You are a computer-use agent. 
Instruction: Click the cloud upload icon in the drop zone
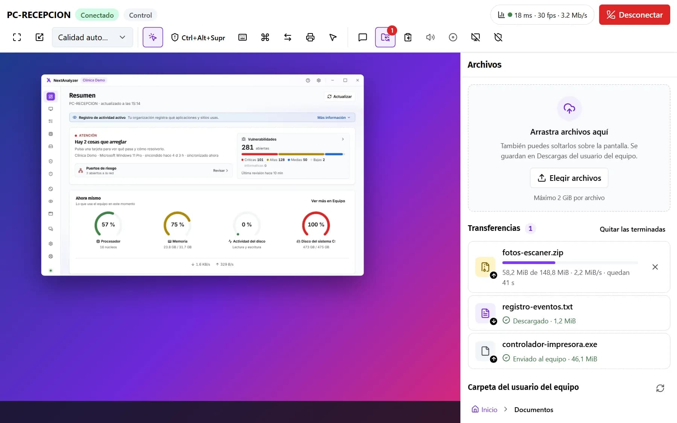(569, 109)
